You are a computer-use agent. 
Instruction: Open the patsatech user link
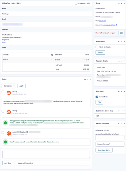(x=102, y=21)
